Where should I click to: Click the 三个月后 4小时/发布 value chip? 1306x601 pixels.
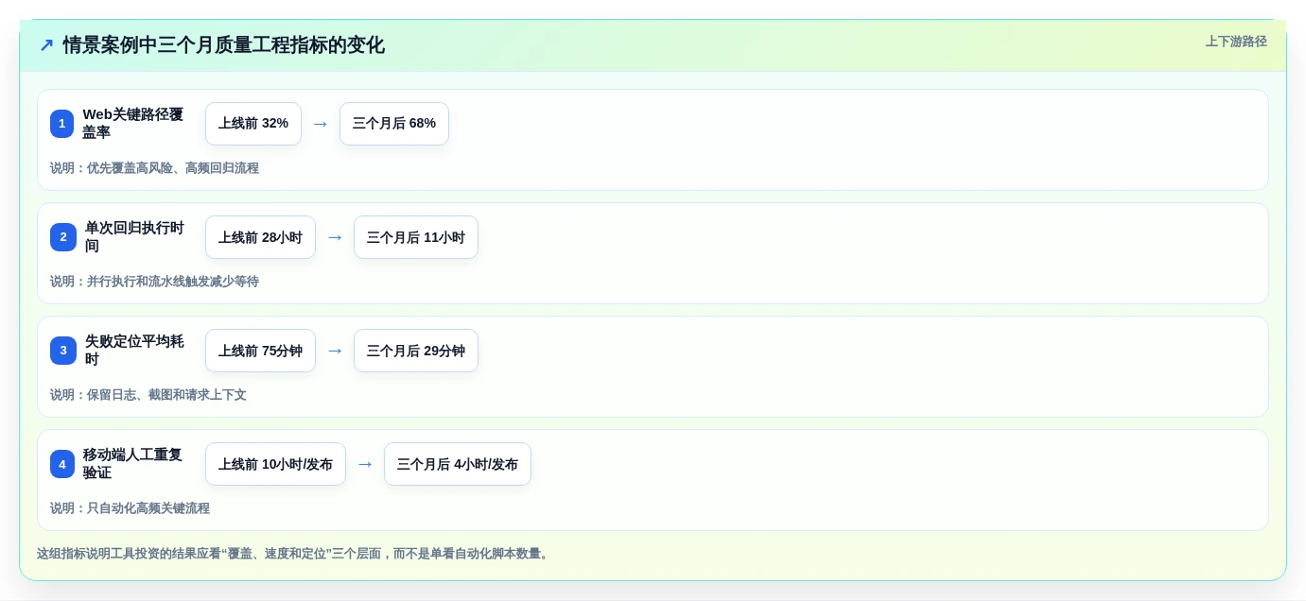(x=458, y=464)
